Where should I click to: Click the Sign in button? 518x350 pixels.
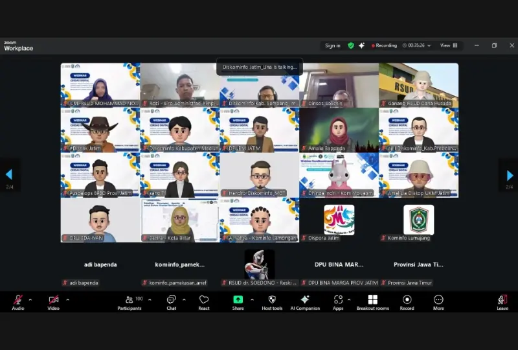333,45
